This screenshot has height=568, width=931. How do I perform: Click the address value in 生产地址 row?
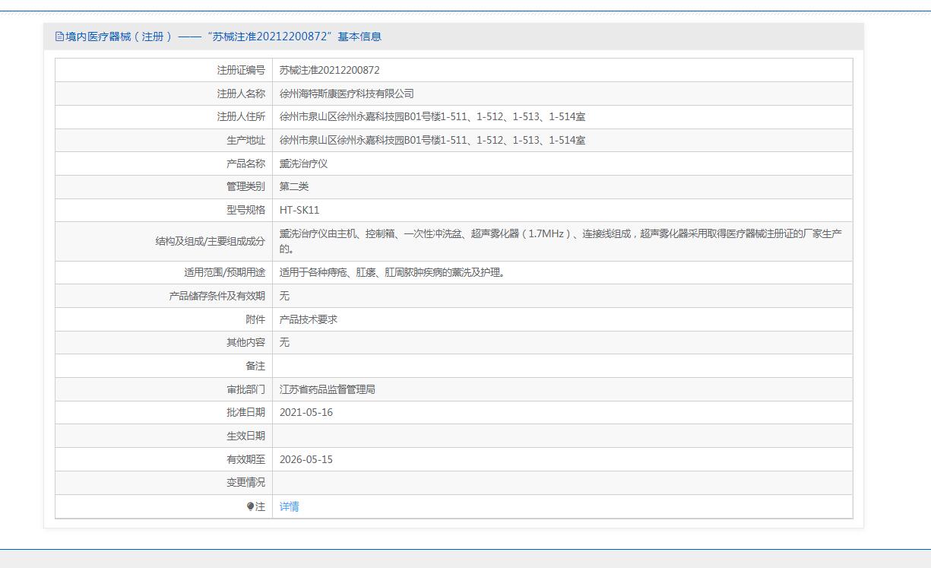tap(432, 141)
